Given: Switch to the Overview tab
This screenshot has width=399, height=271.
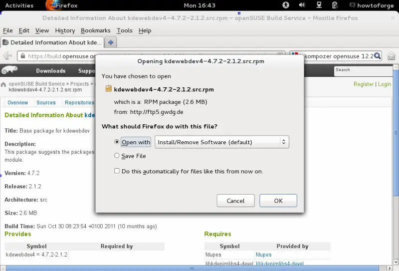Looking at the screenshot, I should (17, 103).
